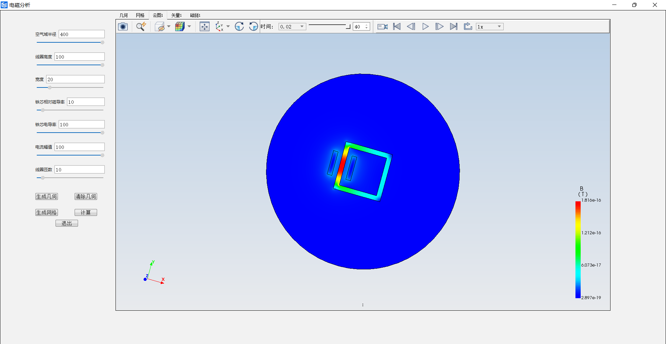Click the 宽度 input field

tap(75, 79)
